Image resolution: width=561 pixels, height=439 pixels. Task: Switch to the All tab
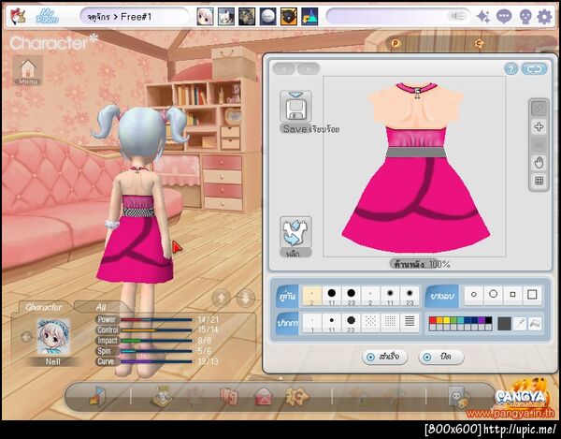tap(101, 307)
